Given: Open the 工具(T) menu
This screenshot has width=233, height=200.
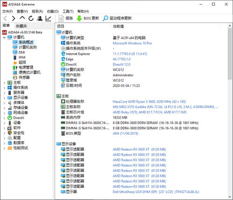Looking at the screenshot, I should click(x=68, y=11).
